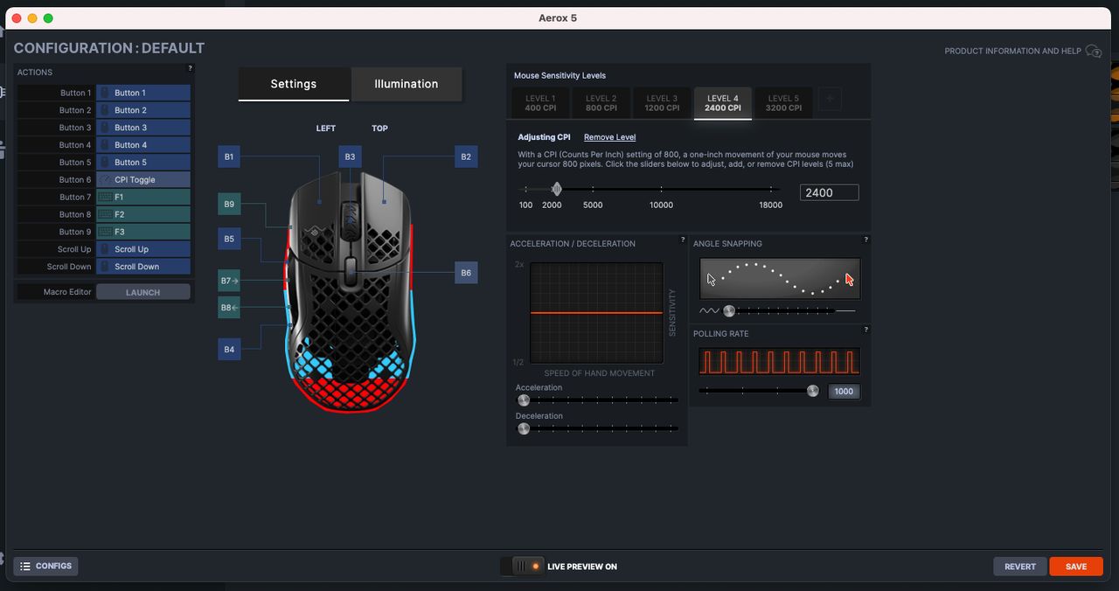Click the straight line icon beside angle snapping slider
This screenshot has width=1119, height=591.
(x=845, y=310)
